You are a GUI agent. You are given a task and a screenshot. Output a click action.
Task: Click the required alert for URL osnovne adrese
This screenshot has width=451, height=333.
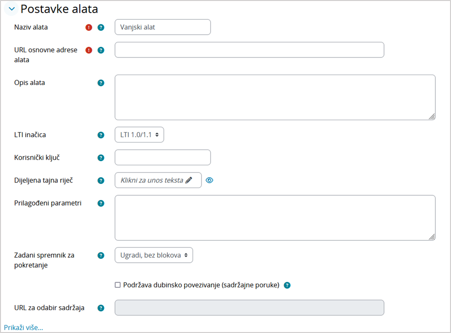tap(88, 49)
